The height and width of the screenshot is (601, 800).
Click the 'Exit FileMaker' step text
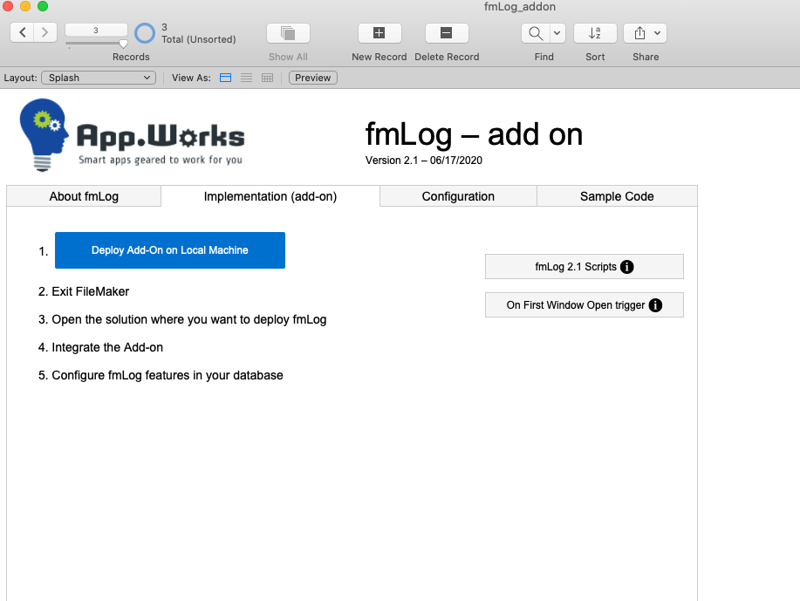tap(91, 291)
